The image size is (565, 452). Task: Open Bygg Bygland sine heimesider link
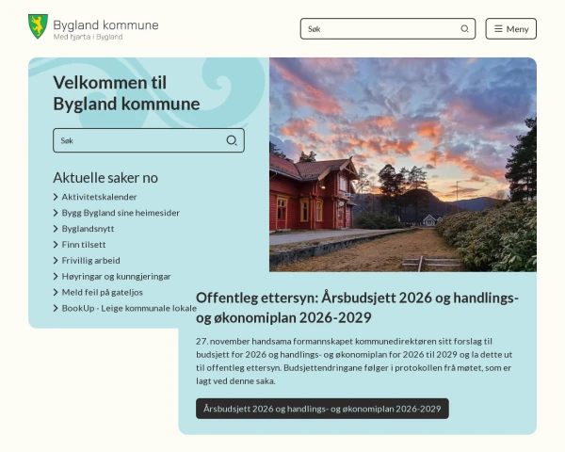(121, 213)
